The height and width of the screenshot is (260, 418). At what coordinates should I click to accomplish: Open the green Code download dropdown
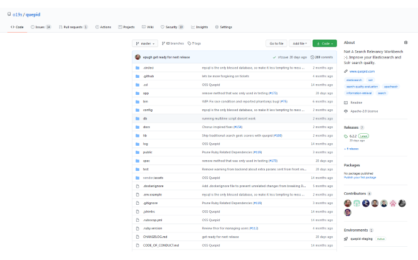324,43
